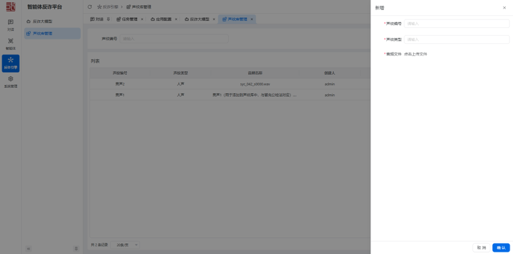Focus the 声纹编号 search field
This screenshot has width=513, height=254.
click(174, 39)
